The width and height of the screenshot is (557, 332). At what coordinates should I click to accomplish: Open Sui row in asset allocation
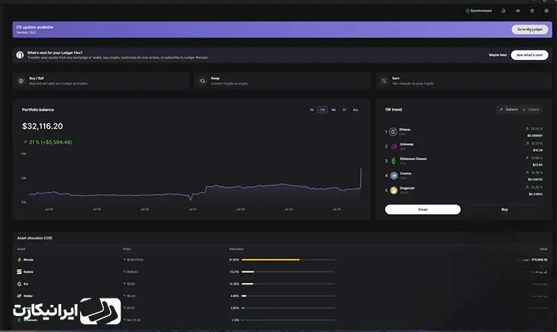click(x=283, y=284)
